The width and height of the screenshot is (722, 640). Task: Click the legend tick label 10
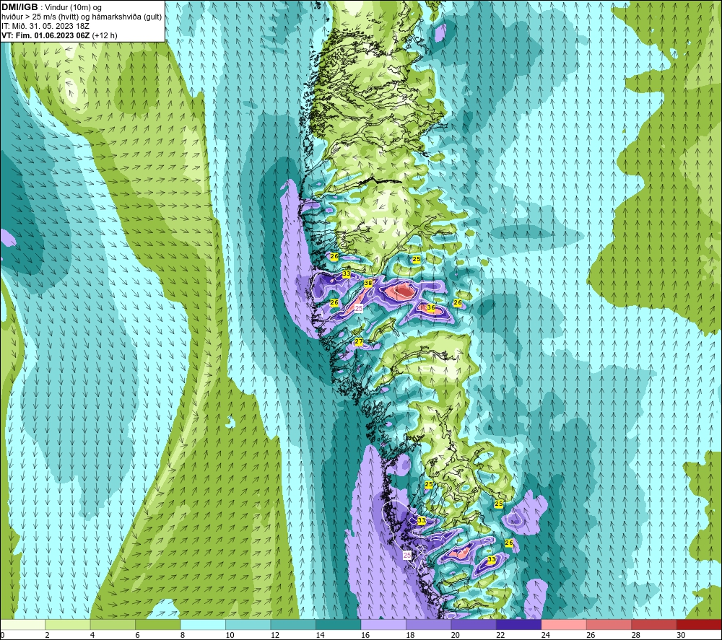click(230, 636)
